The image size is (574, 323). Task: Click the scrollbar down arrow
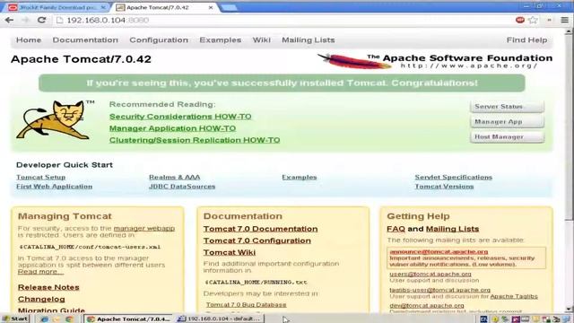click(x=568, y=309)
